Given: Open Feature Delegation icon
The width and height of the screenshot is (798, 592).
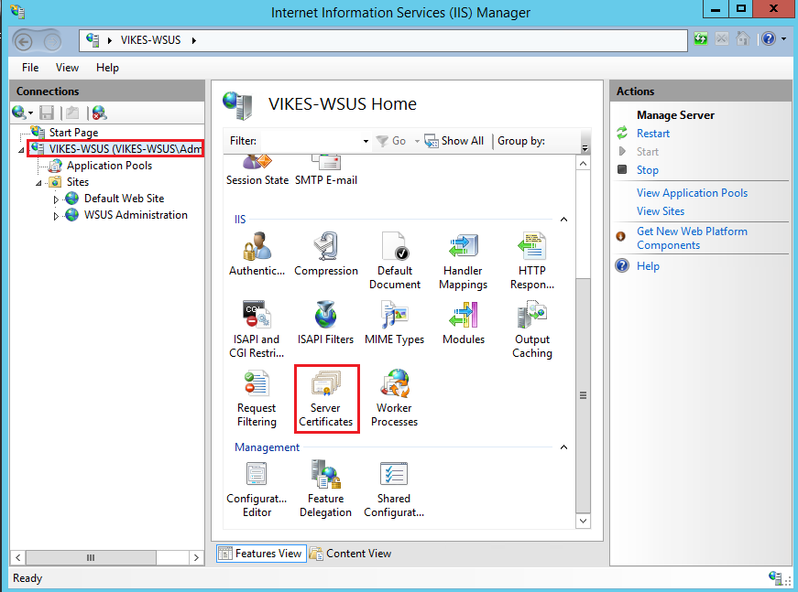Looking at the screenshot, I should click(x=325, y=489).
